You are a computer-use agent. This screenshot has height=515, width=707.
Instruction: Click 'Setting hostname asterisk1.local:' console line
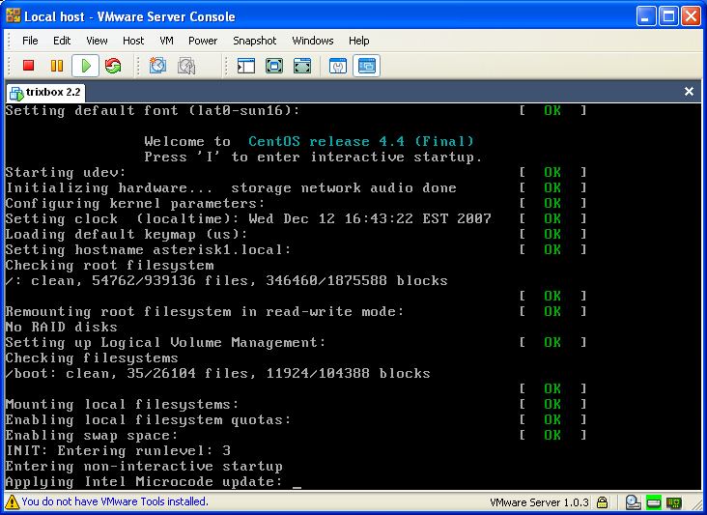148,250
